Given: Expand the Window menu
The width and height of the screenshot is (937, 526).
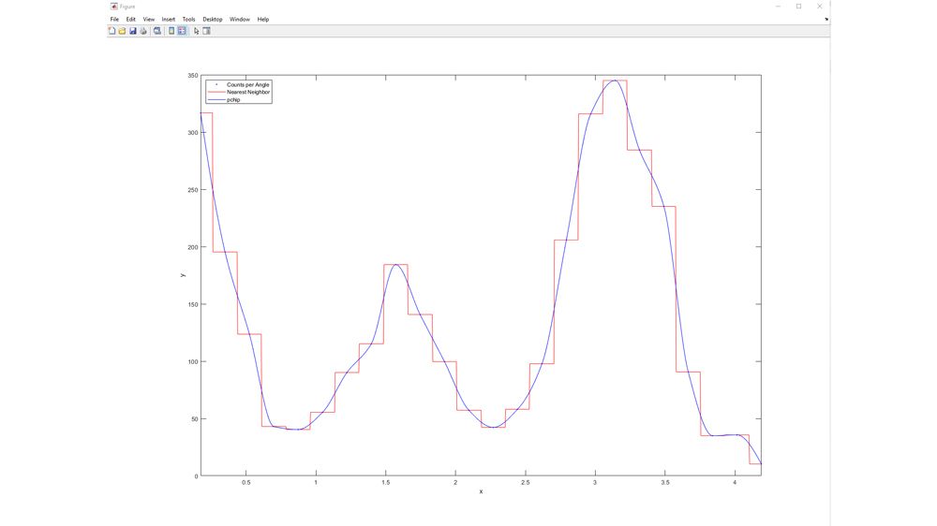Looking at the screenshot, I should [240, 19].
